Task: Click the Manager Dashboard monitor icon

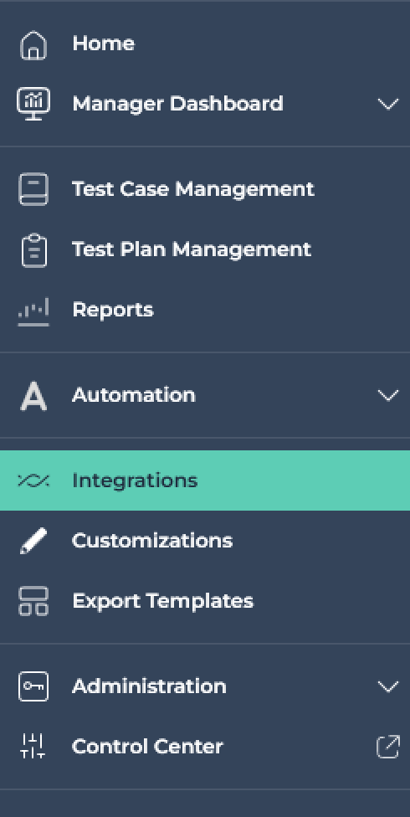Action: tap(33, 104)
